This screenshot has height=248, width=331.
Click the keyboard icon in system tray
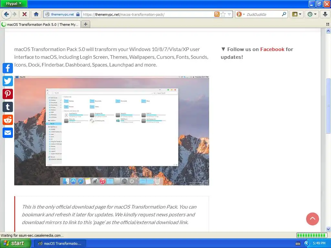click(x=298, y=243)
